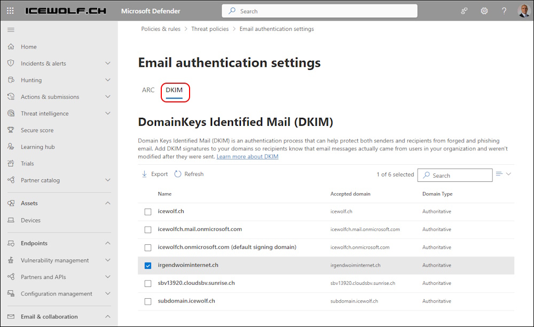Click the Home house icon

(x=11, y=46)
